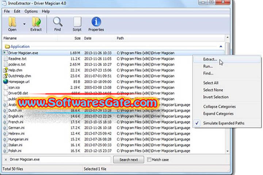Image resolution: width=263 pixels, height=175 pixels.
Task: Select the French.ini settings file icon
Action: point(6,122)
